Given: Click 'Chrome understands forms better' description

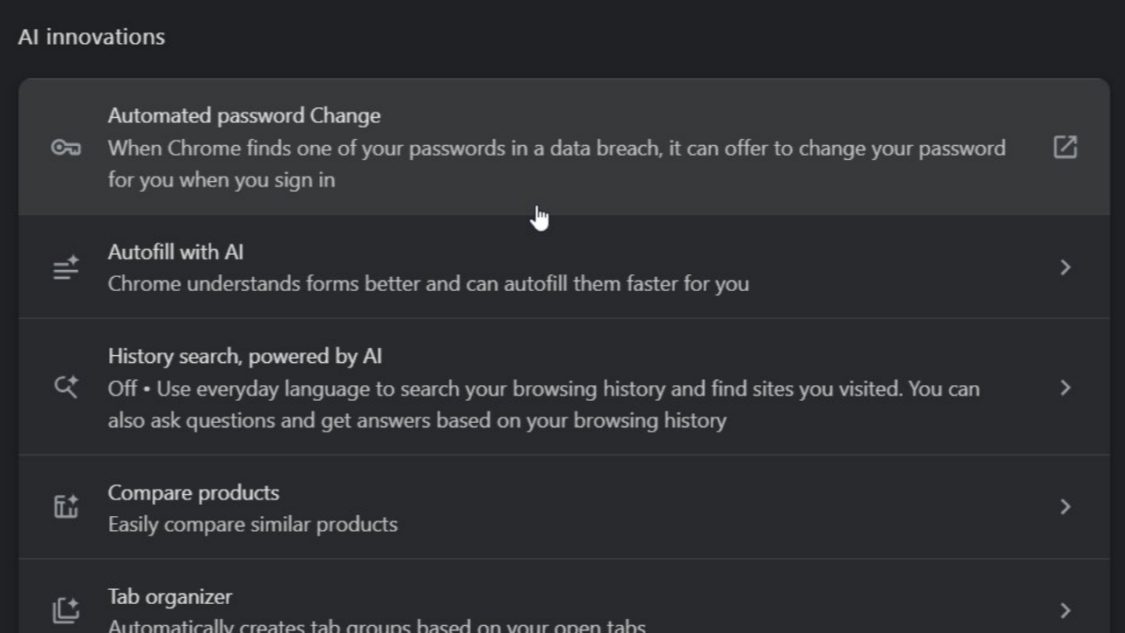Looking at the screenshot, I should pos(429,284).
